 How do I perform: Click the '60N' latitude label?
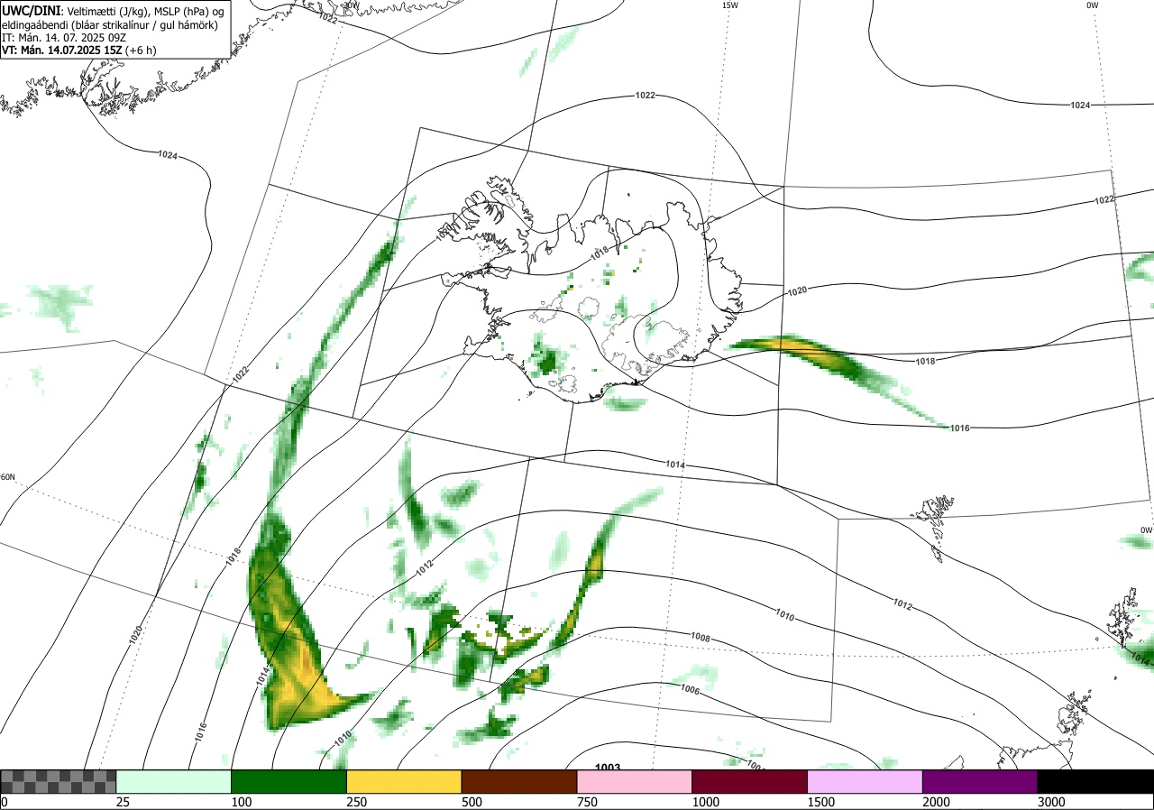(x=8, y=477)
